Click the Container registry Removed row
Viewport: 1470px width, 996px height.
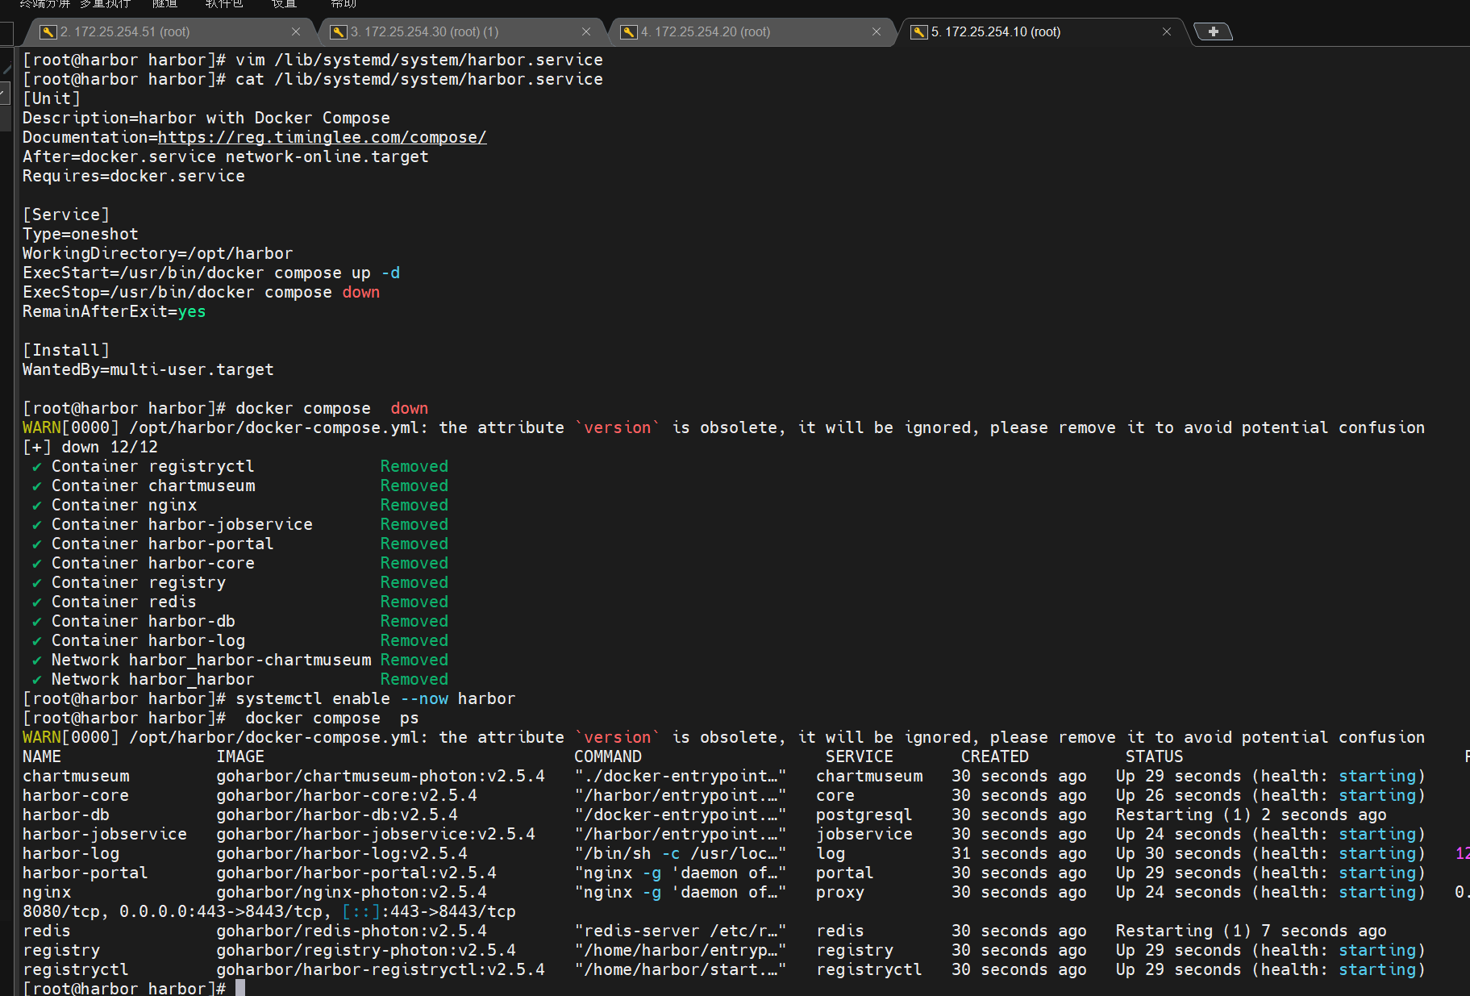click(240, 582)
